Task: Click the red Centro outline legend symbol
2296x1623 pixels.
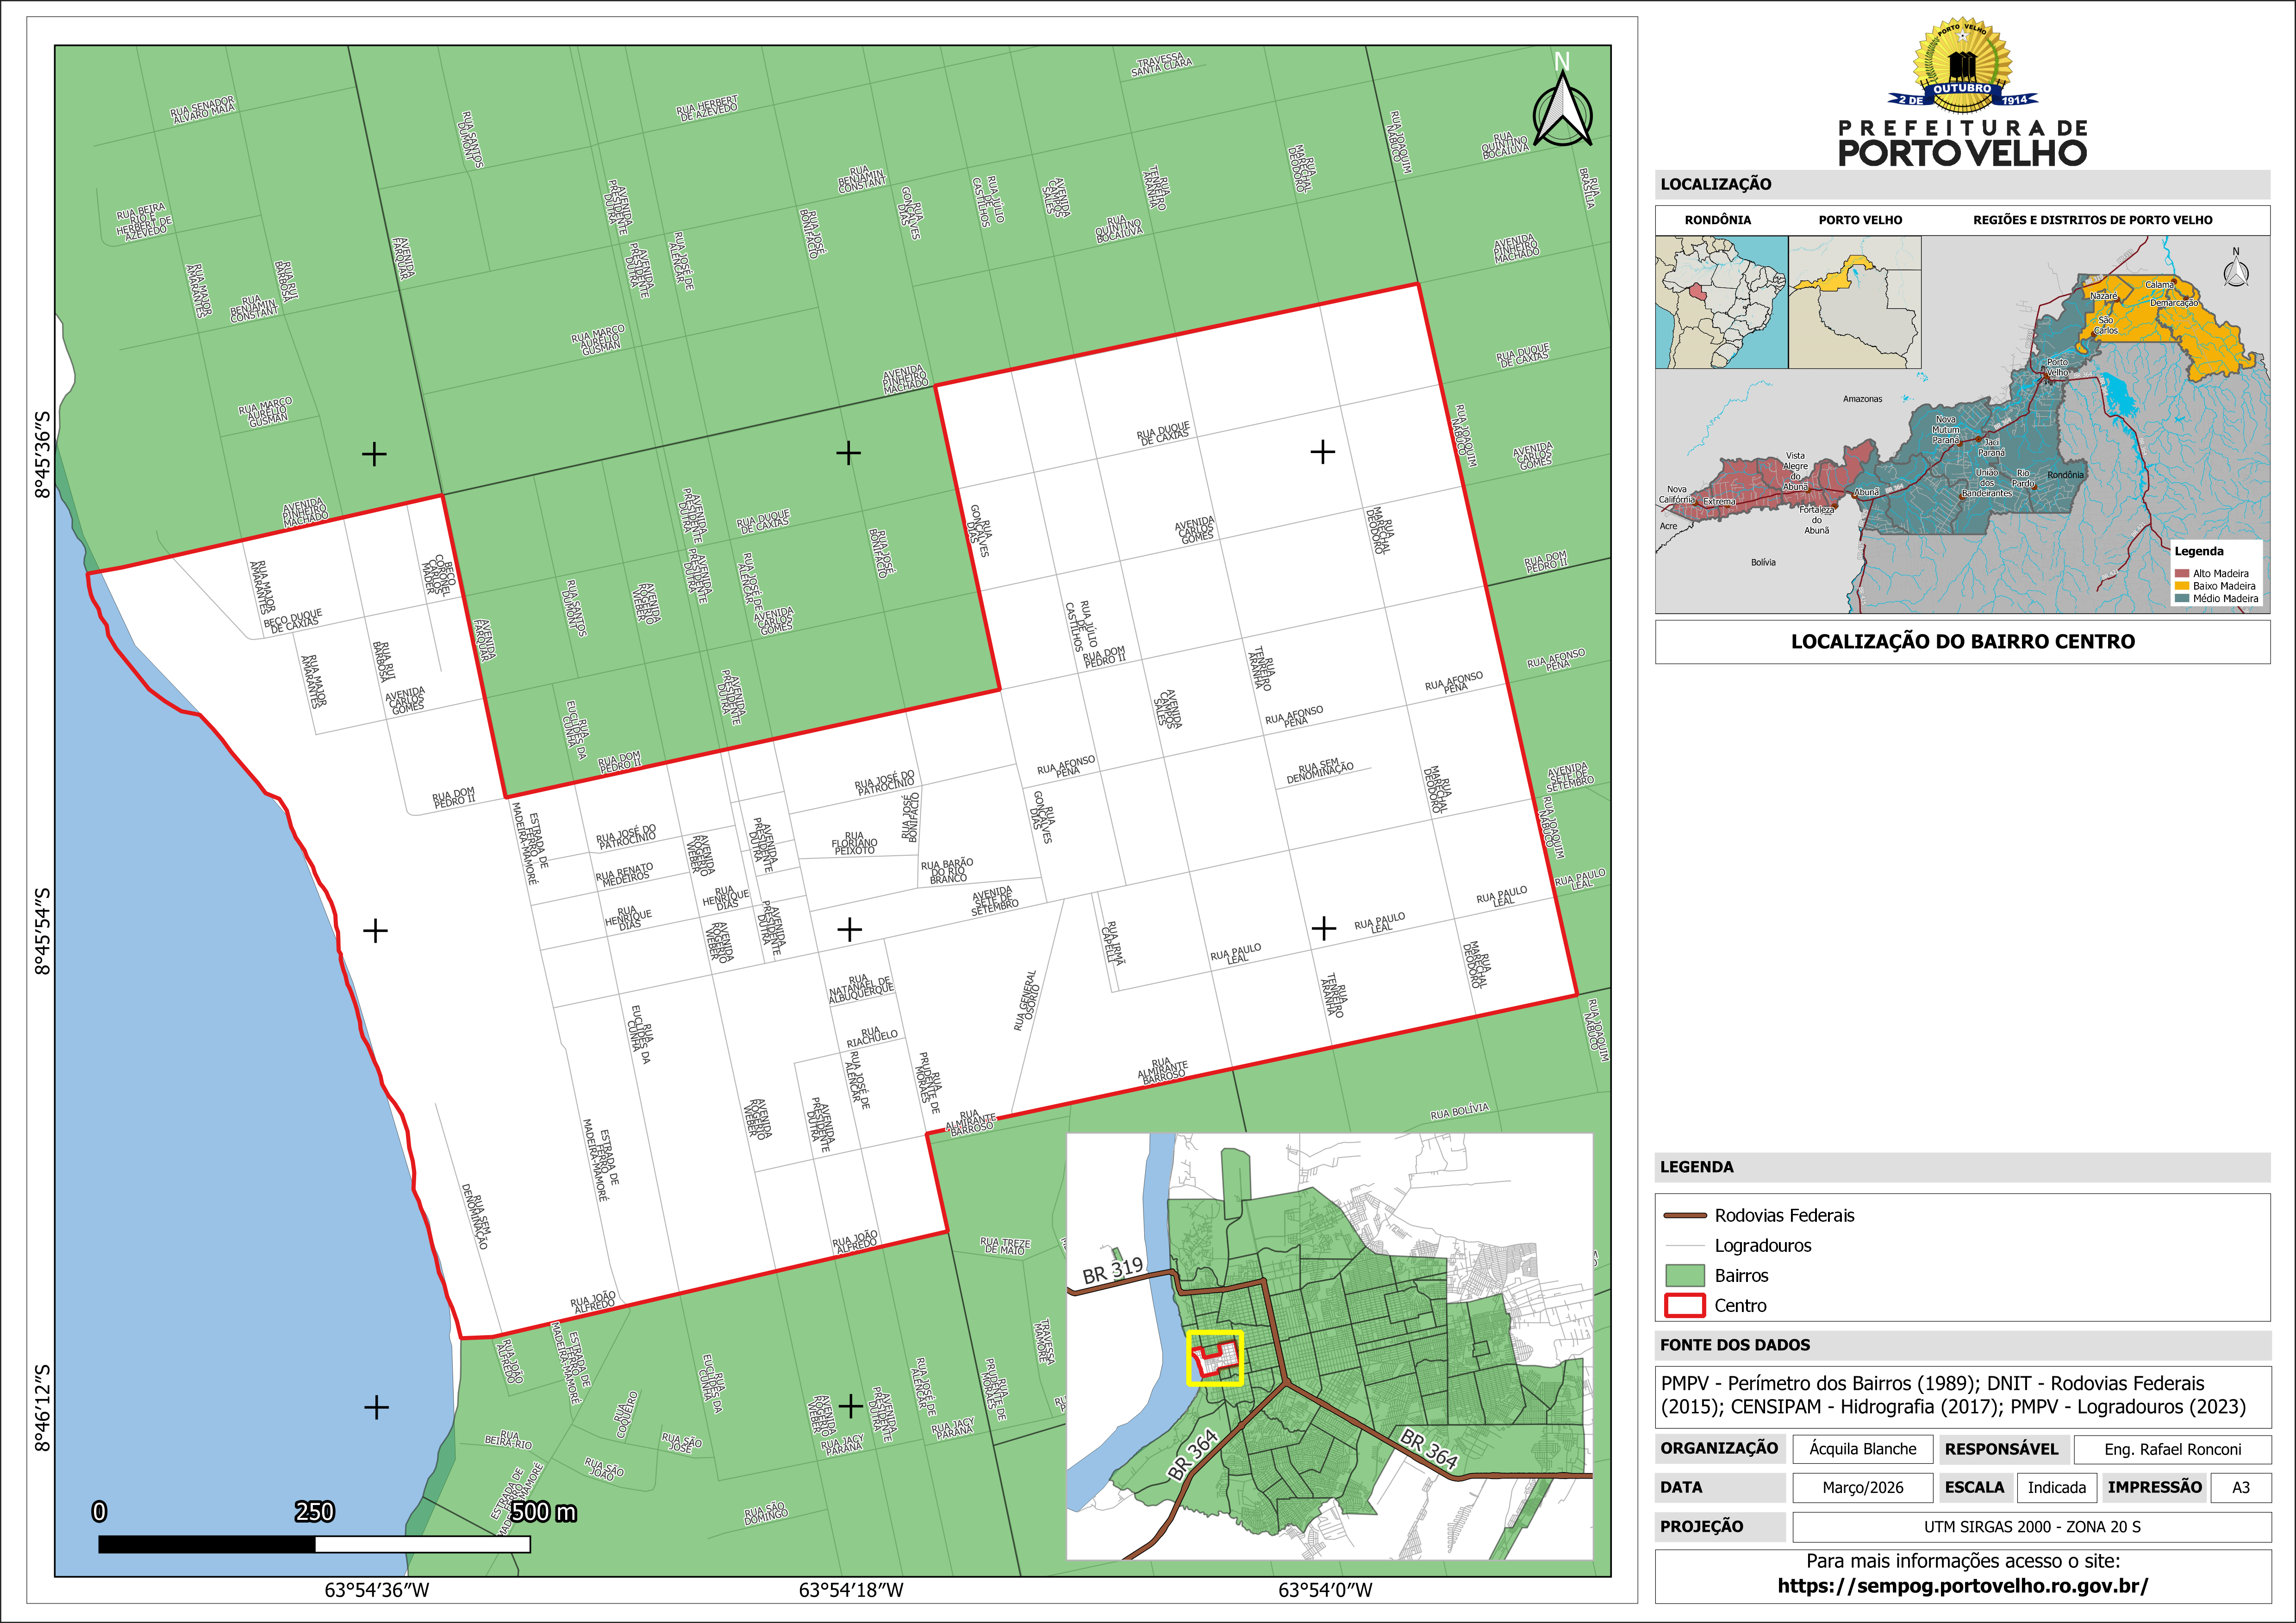Action: 1684,1306
